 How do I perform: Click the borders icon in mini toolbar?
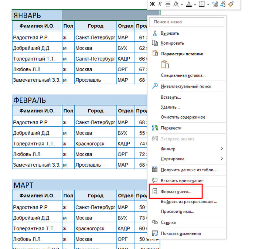(x=202, y=4)
